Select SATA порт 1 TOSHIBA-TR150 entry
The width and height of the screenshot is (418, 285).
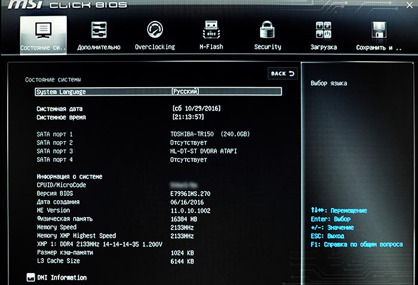(x=143, y=134)
